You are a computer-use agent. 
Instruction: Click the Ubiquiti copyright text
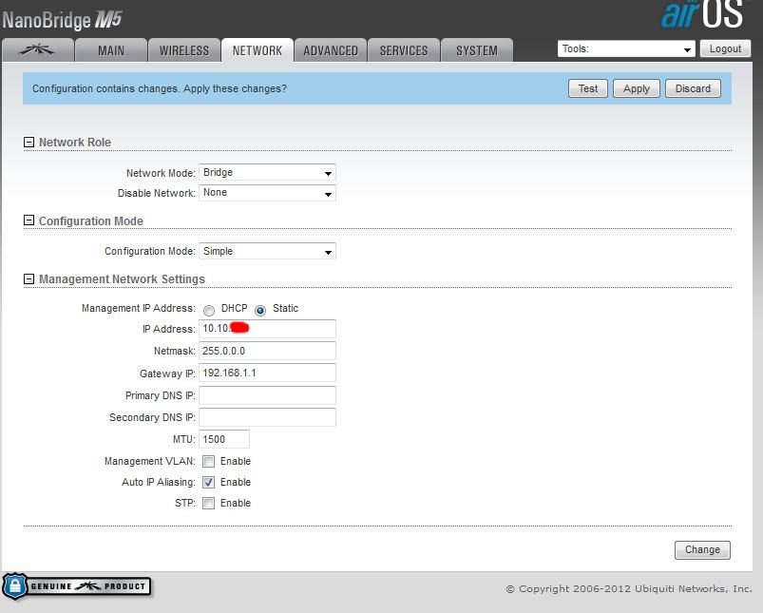629,588
